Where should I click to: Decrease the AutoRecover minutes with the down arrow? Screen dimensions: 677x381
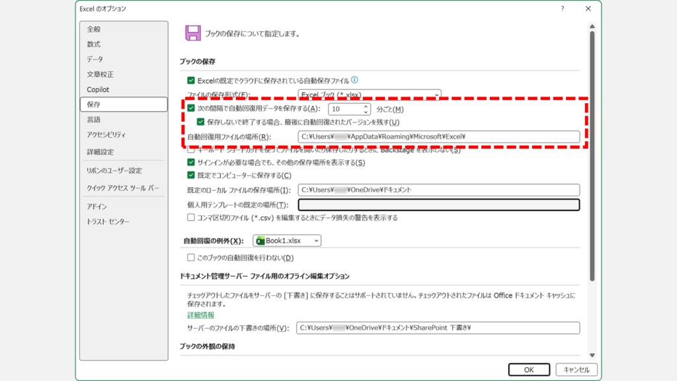(x=365, y=112)
